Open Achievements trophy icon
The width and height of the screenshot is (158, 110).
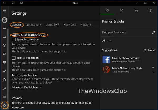pos(4,45)
